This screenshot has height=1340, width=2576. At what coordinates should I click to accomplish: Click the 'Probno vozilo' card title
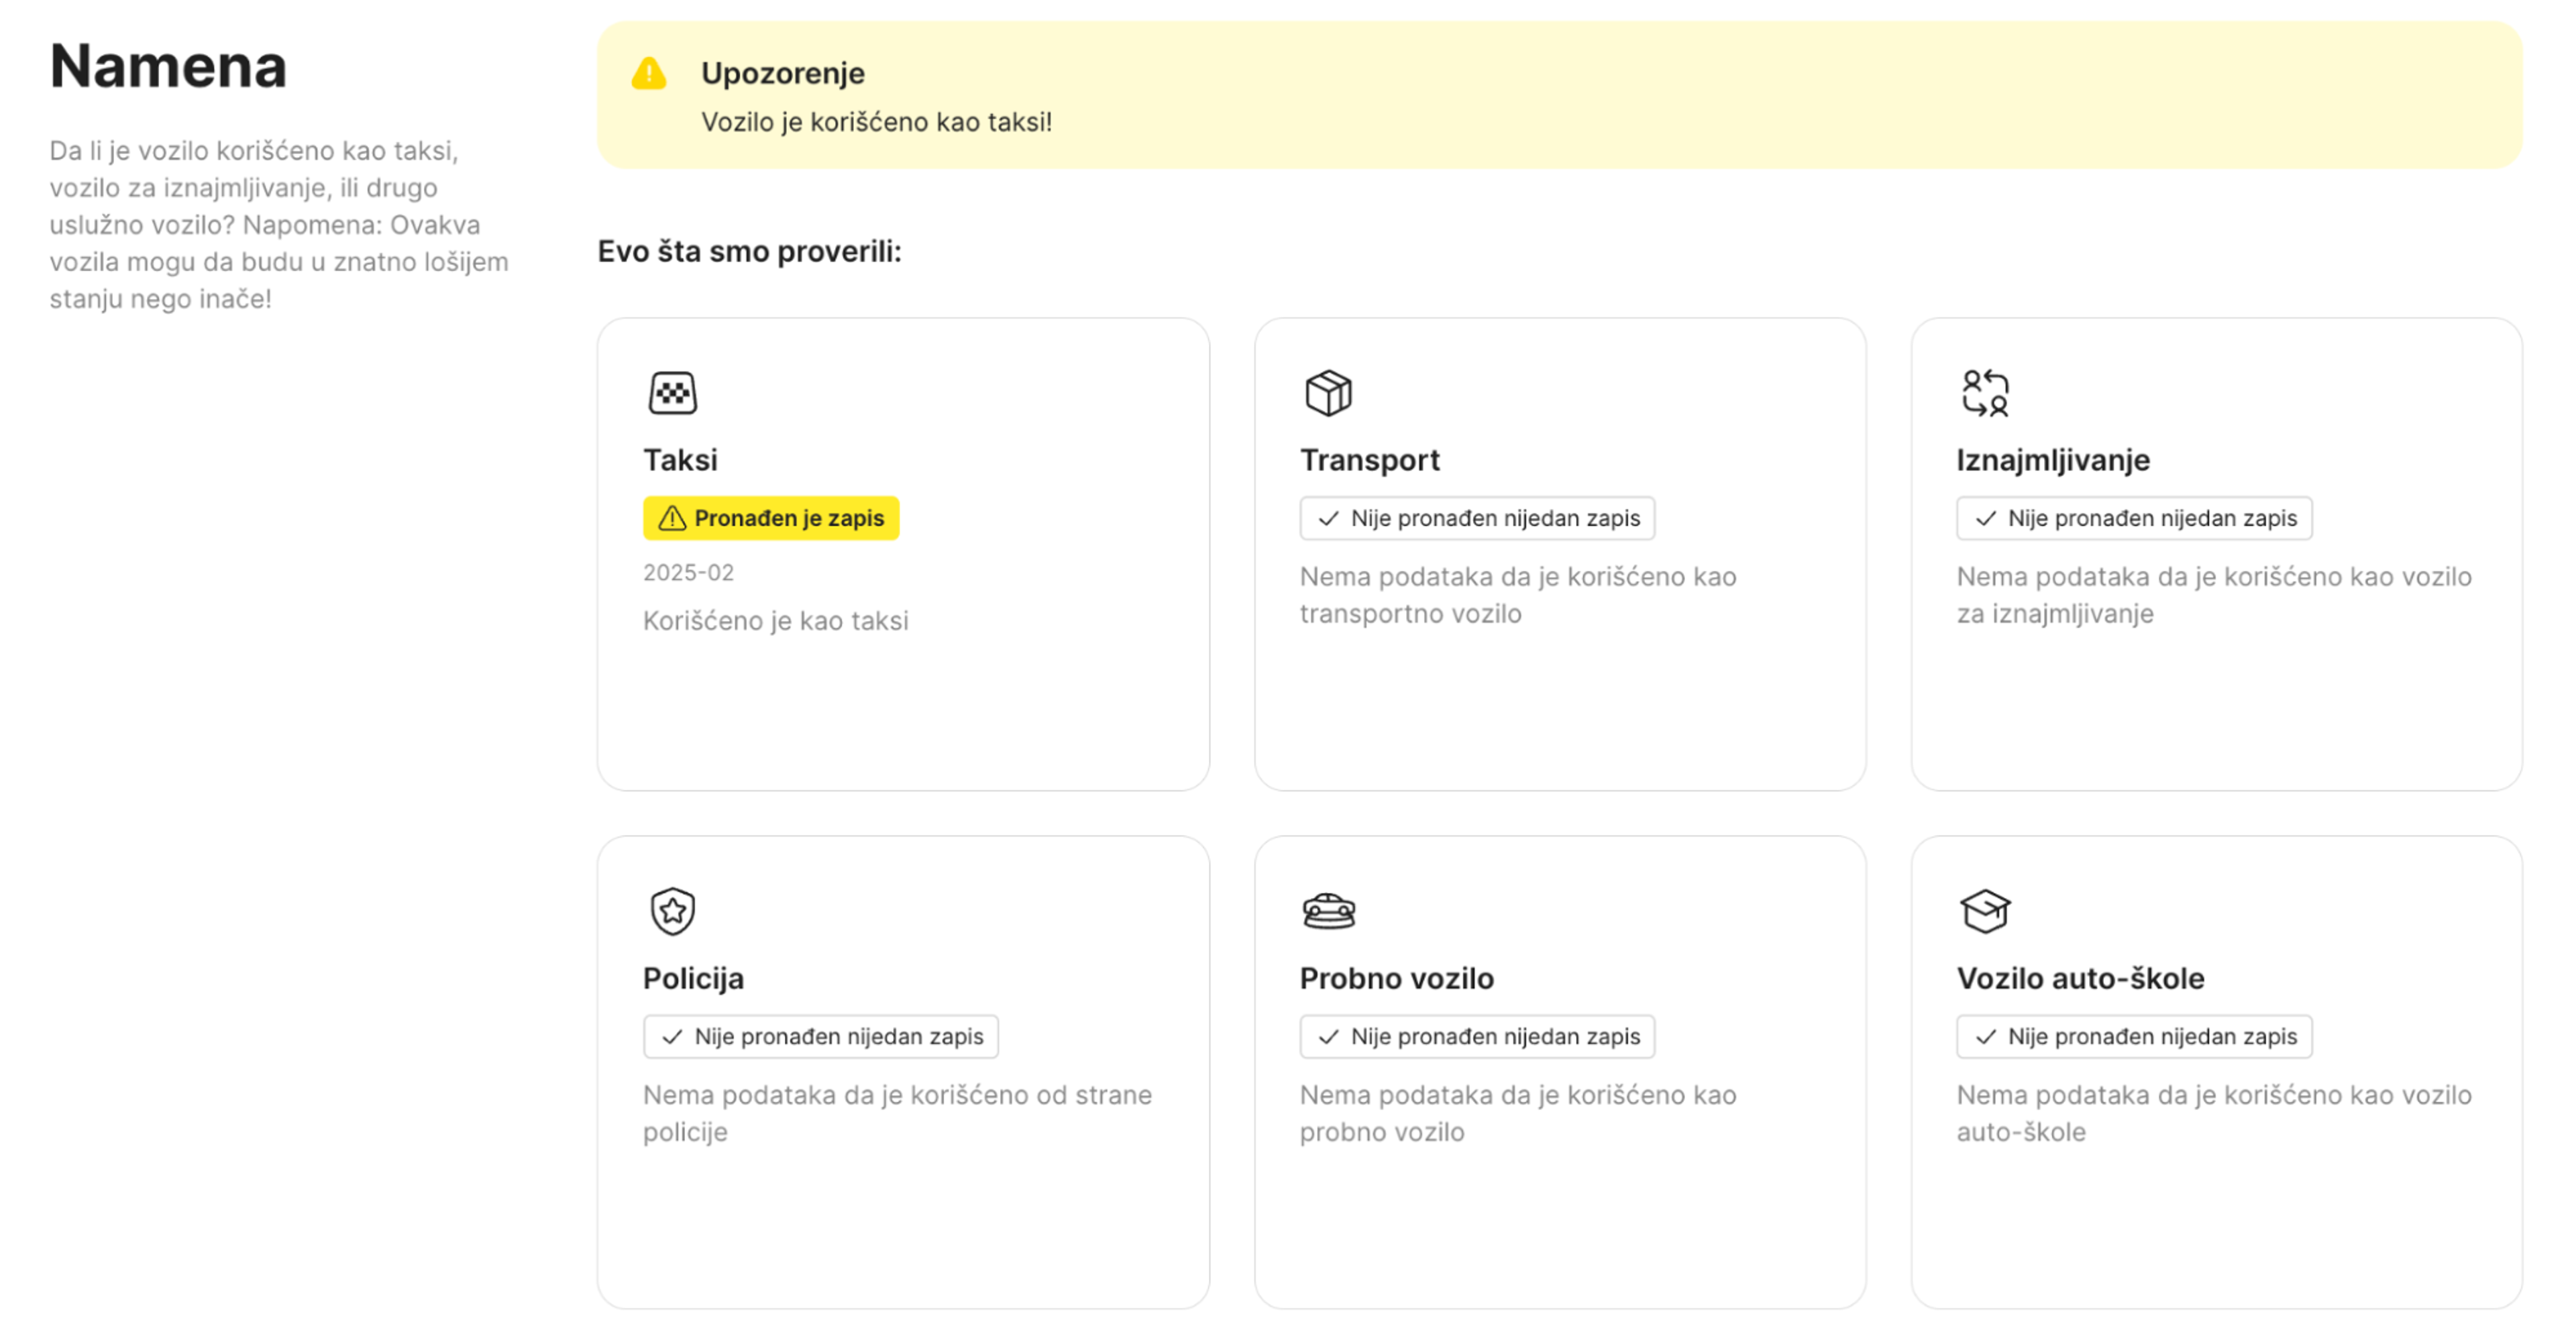(x=1396, y=978)
